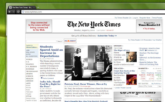The height and width of the screenshot is (102, 165).
Task: Go to the STYLE section
Action: tap(29, 96)
